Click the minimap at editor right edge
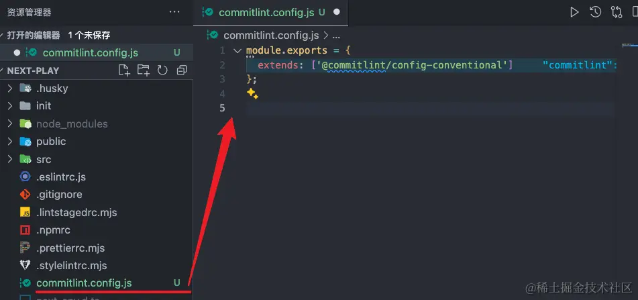 coord(629,45)
